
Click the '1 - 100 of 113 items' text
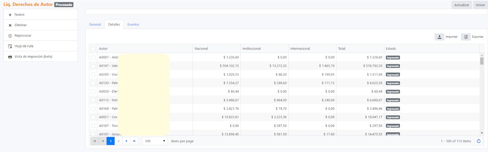click(456, 141)
